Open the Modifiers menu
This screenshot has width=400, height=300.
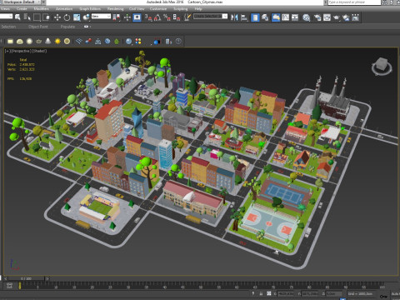[42, 8]
